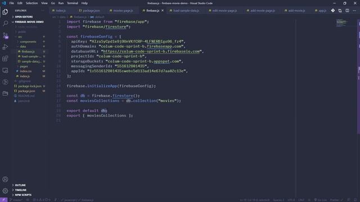Click the databaseURL firebaseio.com link
360x202 pixels.
pyautogui.click(x=151, y=51)
